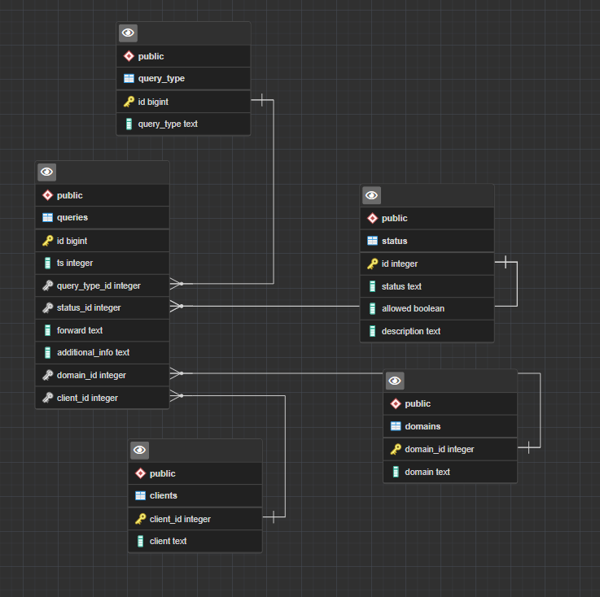Click foreign key icon for queries client_id integer
Image resolution: width=600 pixels, height=597 pixels.
pyautogui.click(x=47, y=398)
